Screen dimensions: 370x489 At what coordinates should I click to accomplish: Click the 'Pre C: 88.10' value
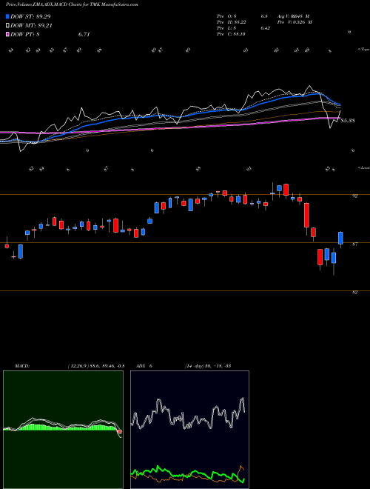231,34
